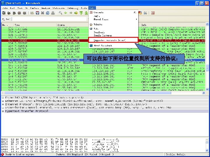Open Manual Pages submenu arrow
Screen dimensions: 210x157
[x=136, y=19]
